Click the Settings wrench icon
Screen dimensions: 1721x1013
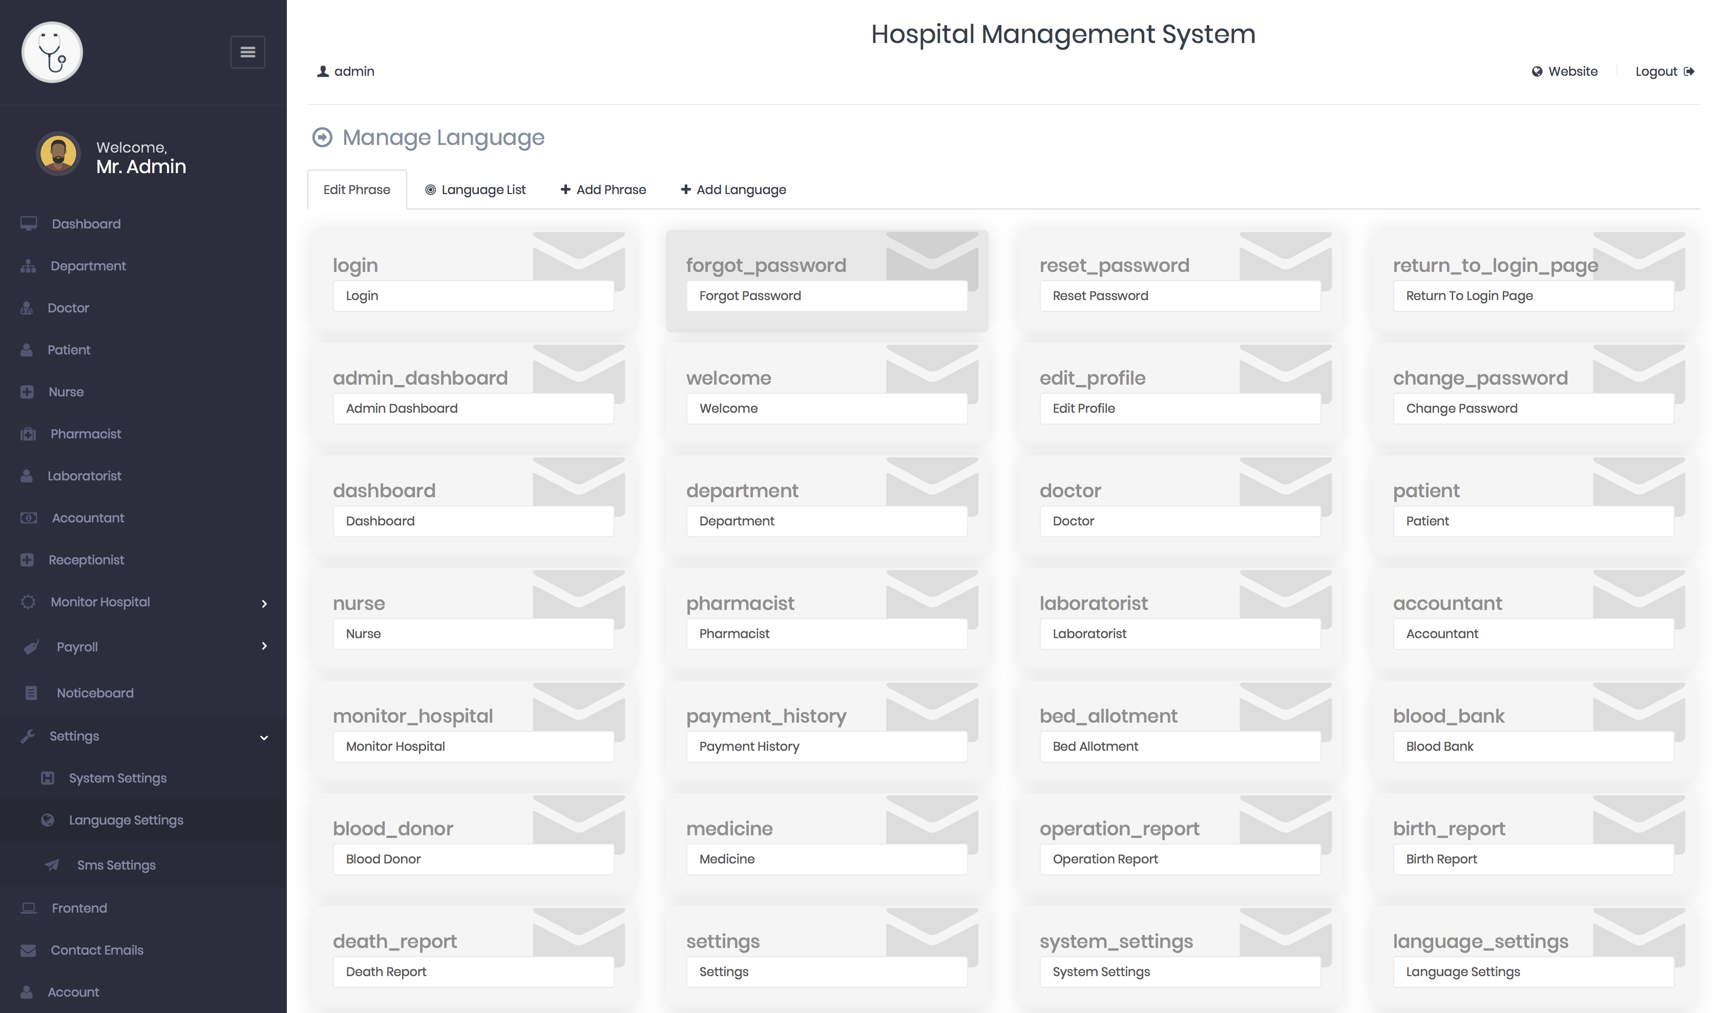coord(28,736)
